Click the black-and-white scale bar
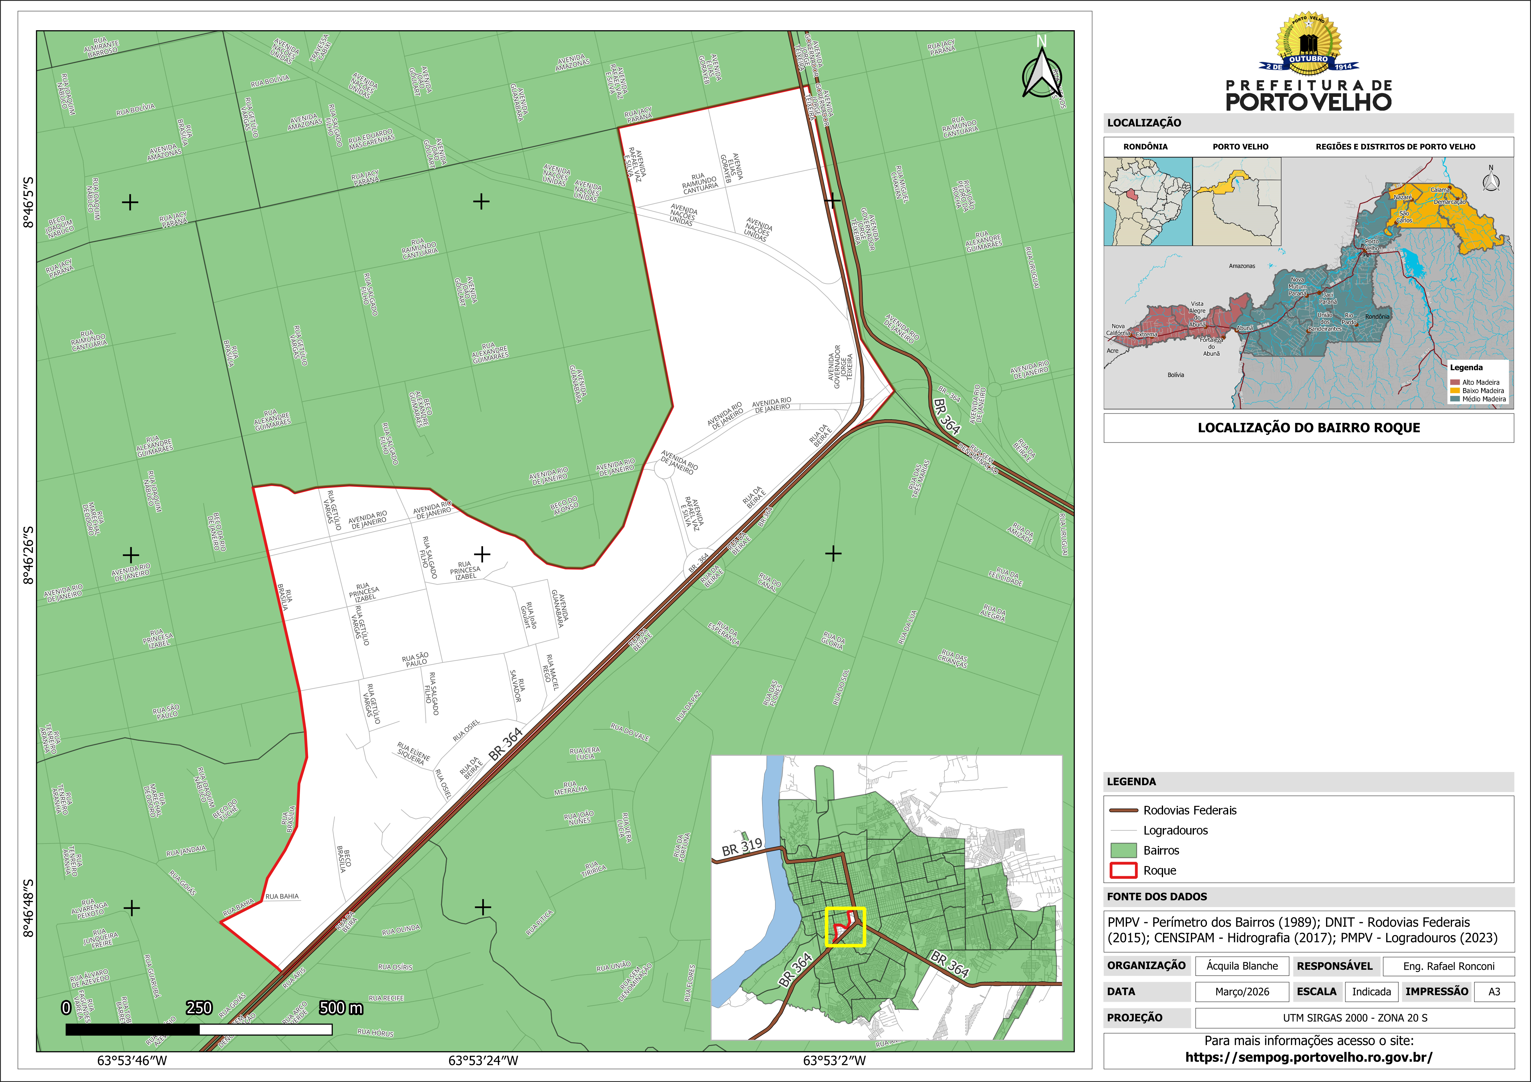Image resolution: width=1531 pixels, height=1082 pixels. click(x=199, y=1029)
